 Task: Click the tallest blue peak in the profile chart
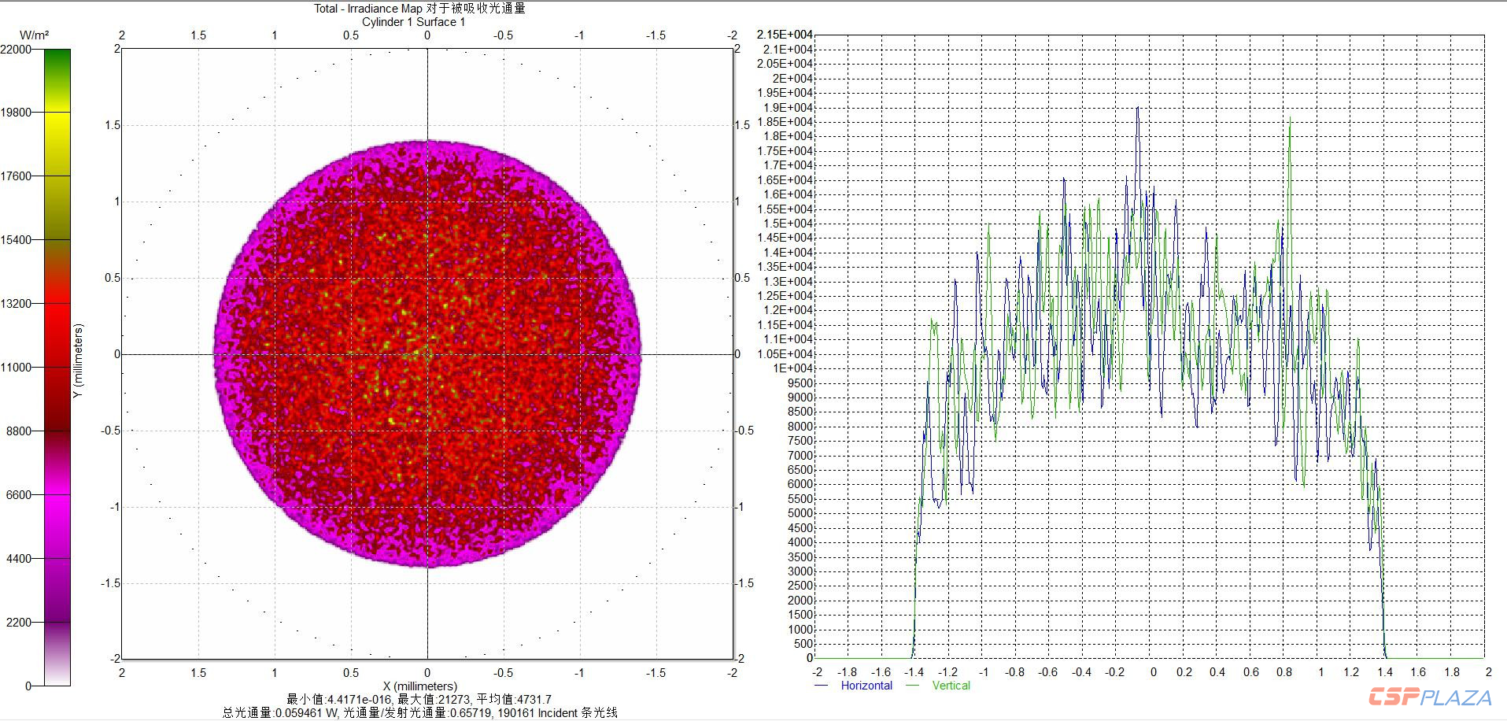(x=1138, y=109)
